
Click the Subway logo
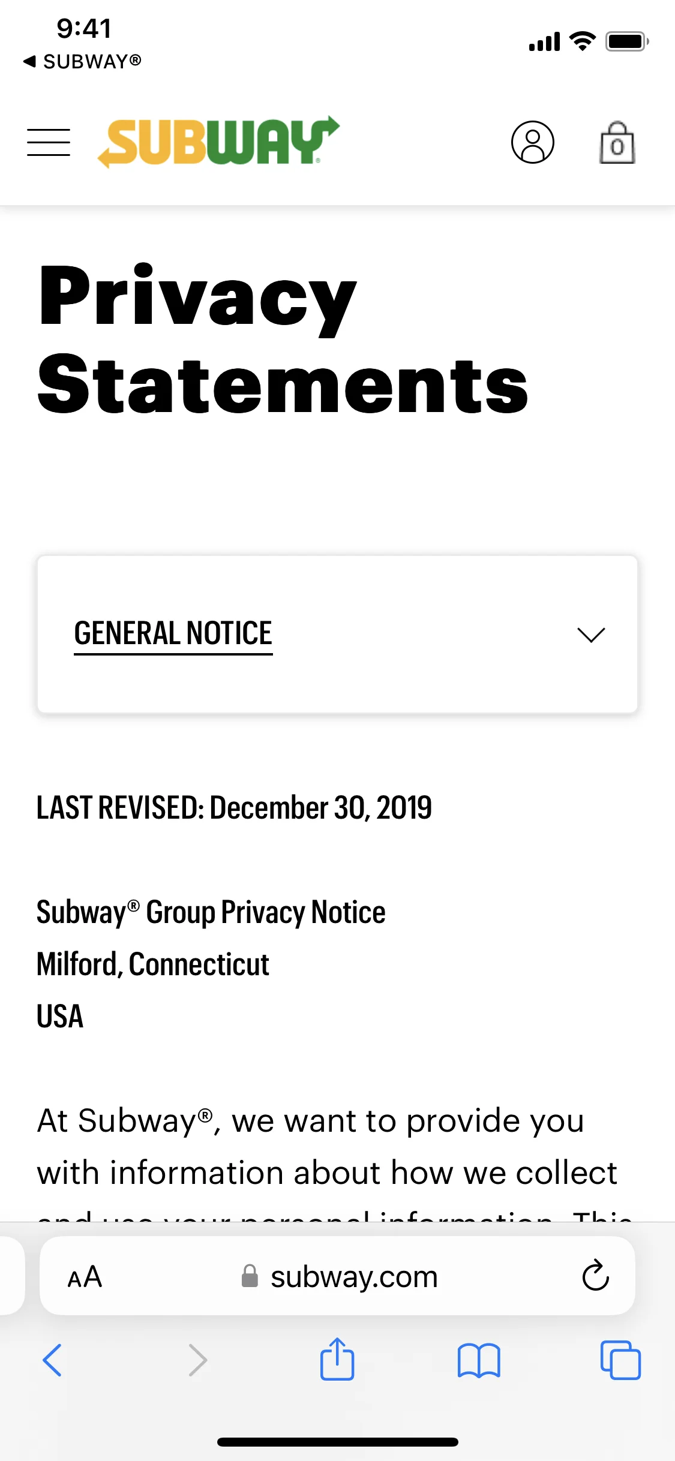219,141
